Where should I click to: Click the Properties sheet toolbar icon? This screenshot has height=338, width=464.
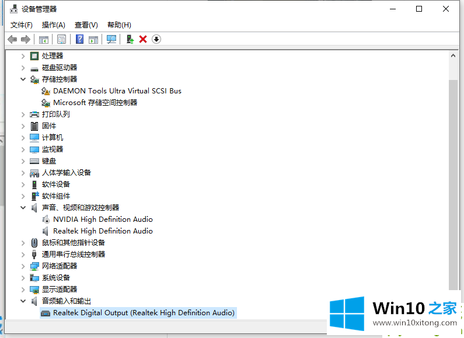click(x=61, y=39)
